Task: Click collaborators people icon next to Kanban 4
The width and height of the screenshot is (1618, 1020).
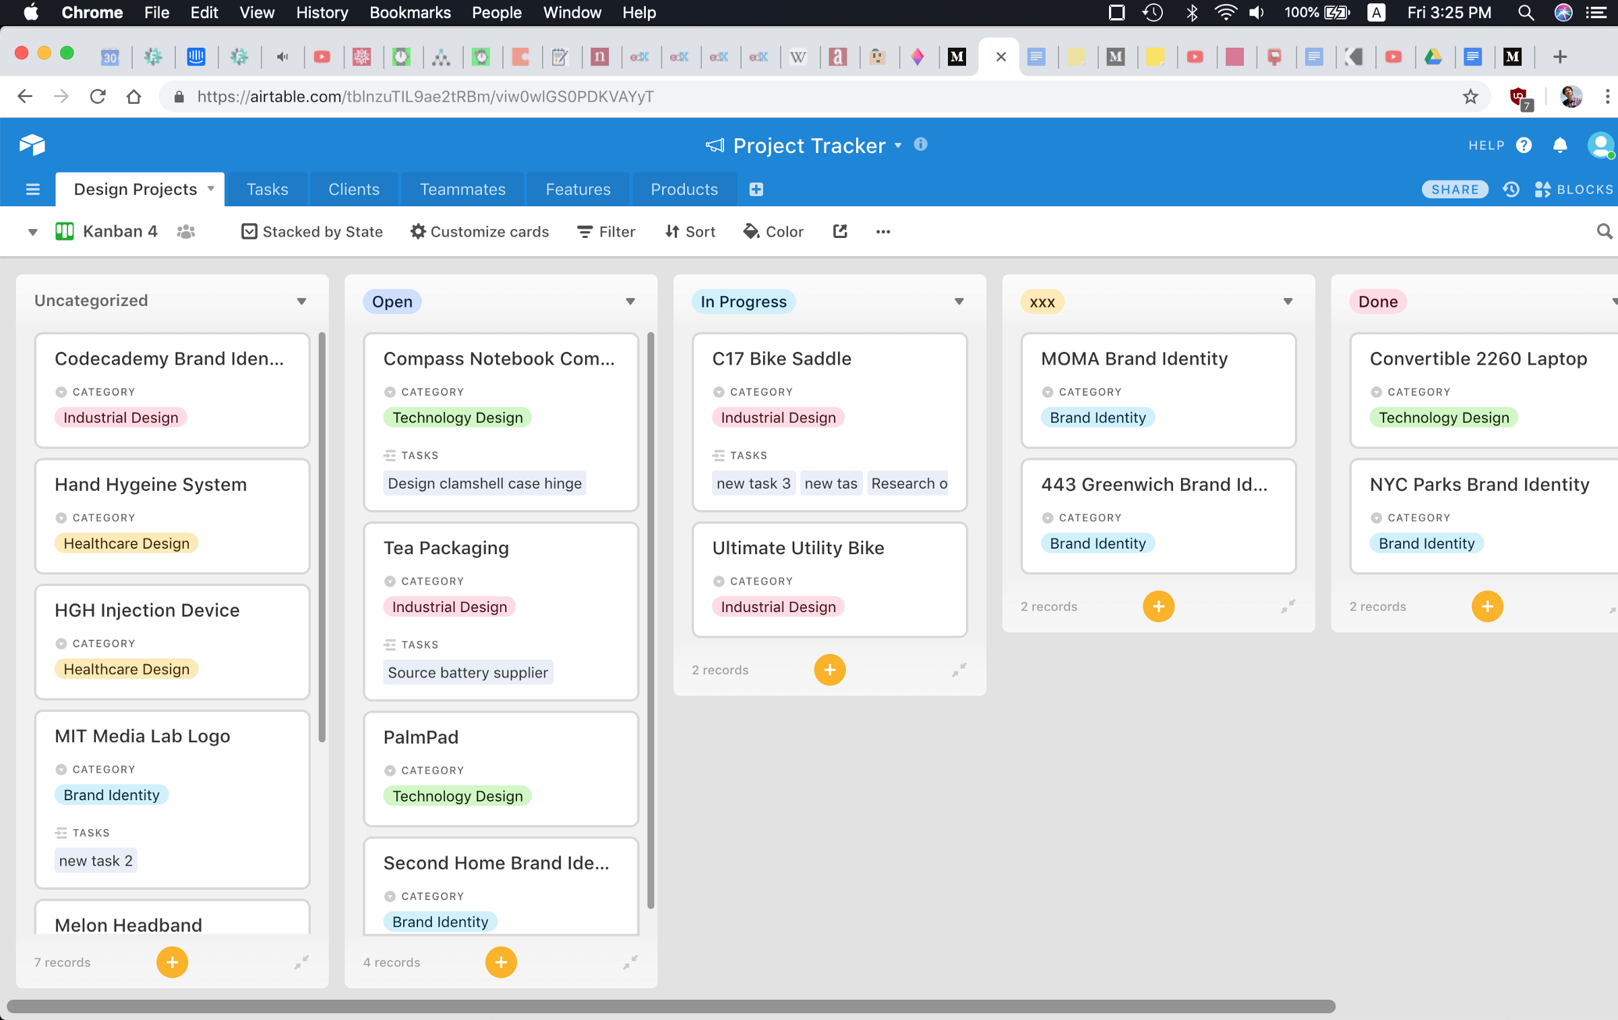Action: point(185,231)
